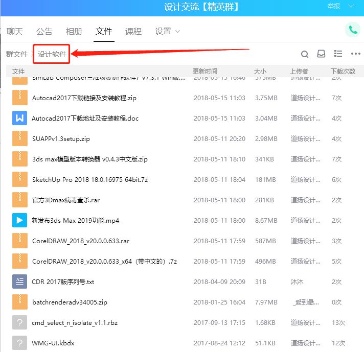Image resolution: width=364 pixels, height=352 pixels.
Task: Click date 2018-04-09 20:09 in CDR row
Action: click(x=220, y=281)
